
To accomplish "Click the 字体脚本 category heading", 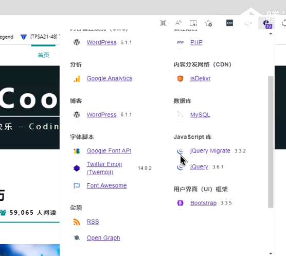I will pos(82,137).
